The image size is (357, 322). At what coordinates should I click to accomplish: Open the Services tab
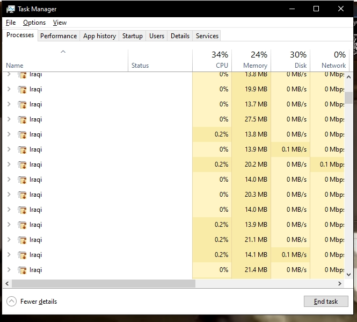coord(207,36)
